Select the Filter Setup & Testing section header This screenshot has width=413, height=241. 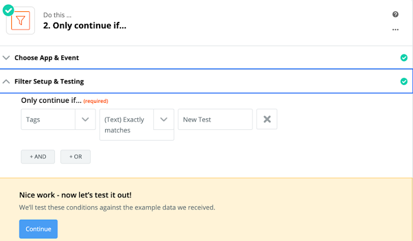pos(206,82)
